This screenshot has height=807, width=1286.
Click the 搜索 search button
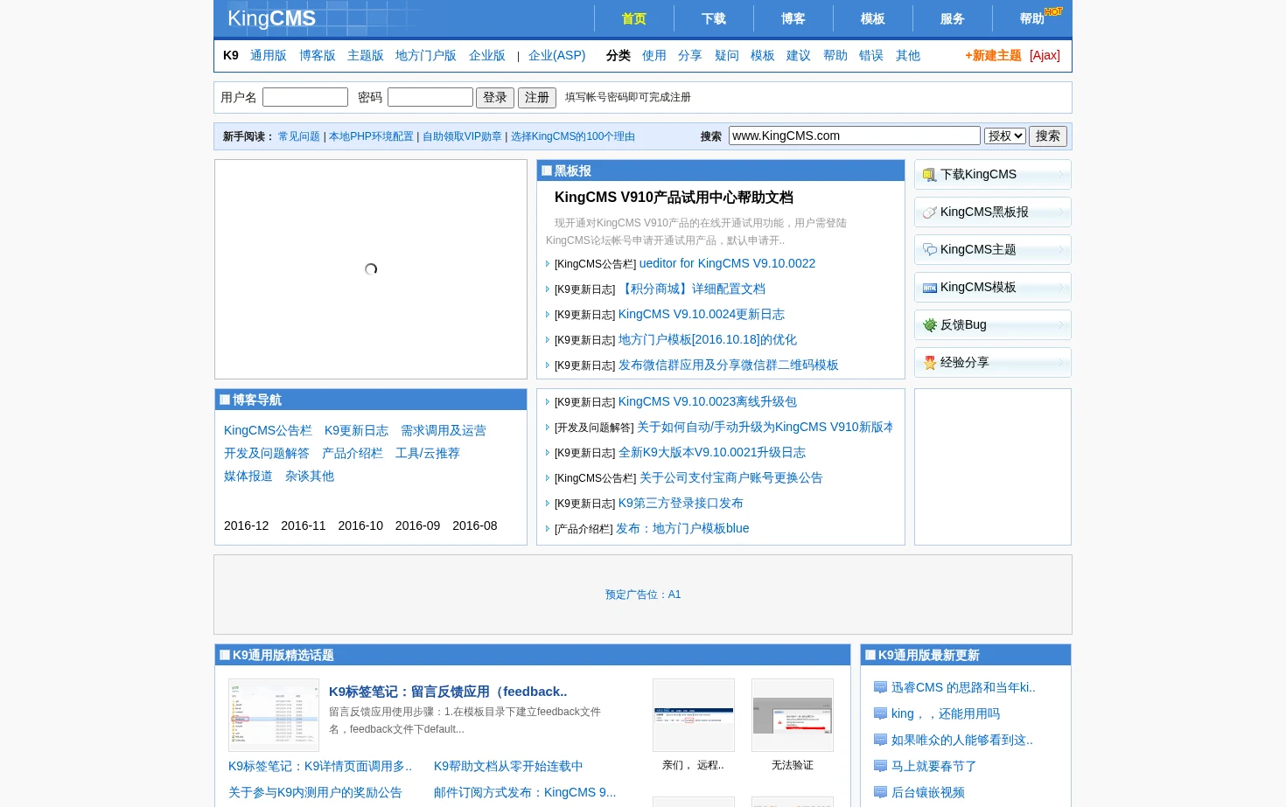point(1048,136)
